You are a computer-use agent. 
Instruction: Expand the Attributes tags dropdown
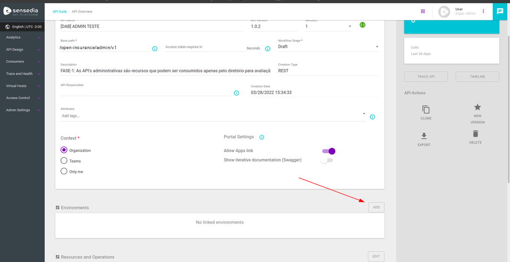coord(364,114)
